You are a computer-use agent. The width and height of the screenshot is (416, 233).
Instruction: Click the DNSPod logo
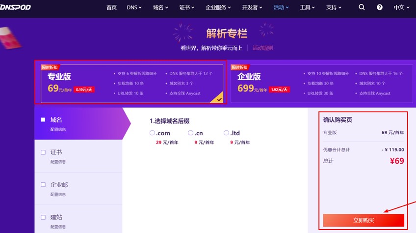15,7
